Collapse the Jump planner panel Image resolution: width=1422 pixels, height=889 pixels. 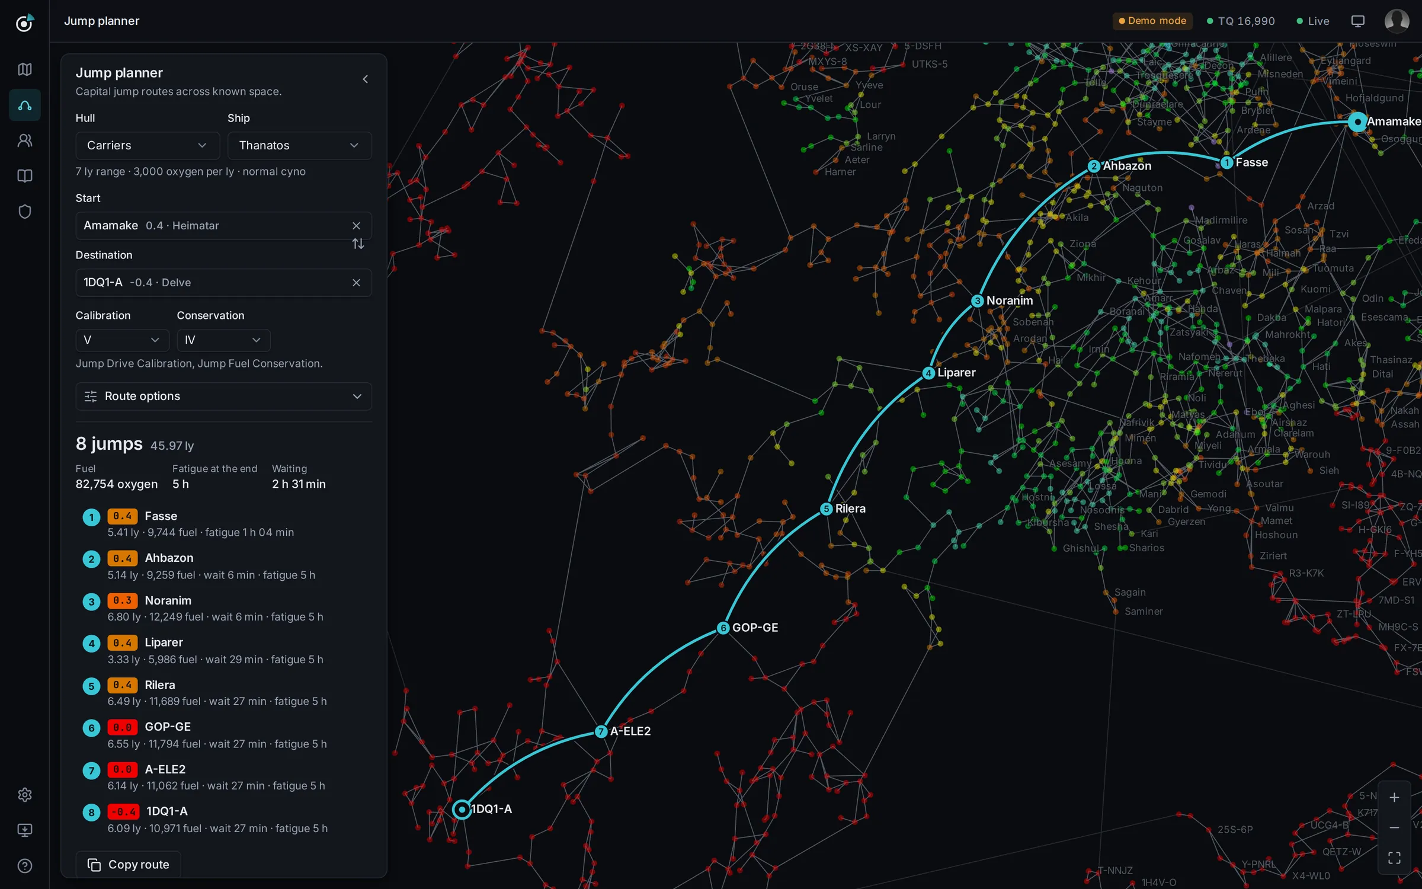point(365,79)
